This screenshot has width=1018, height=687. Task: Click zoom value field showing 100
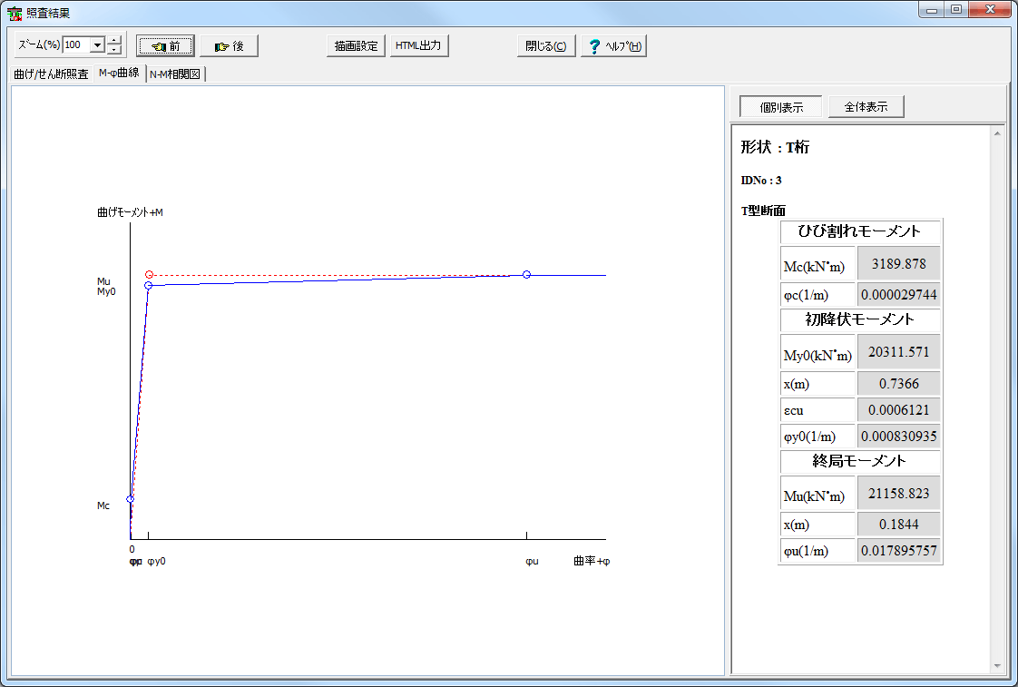[x=76, y=44]
